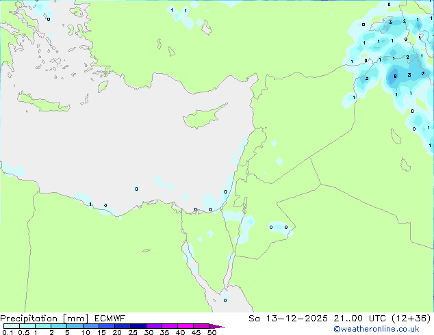The width and height of the screenshot is (434, 335).
Task: Click the island of Crete on the map
Action: [43, 102]
